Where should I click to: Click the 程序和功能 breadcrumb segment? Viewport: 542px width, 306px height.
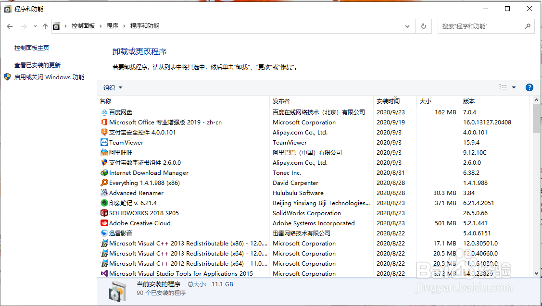[x=144, y=26]
